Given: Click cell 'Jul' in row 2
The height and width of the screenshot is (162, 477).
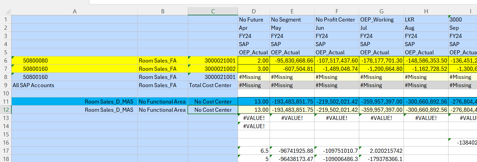Looking at the screenshot, I should point(381,28).
